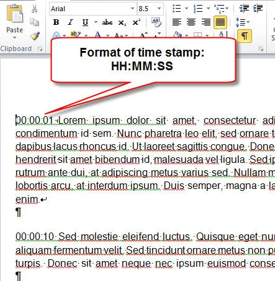Open line spacing dropdown arrow
This screenshot has width=275, height=281.
[x=248, y=22]
